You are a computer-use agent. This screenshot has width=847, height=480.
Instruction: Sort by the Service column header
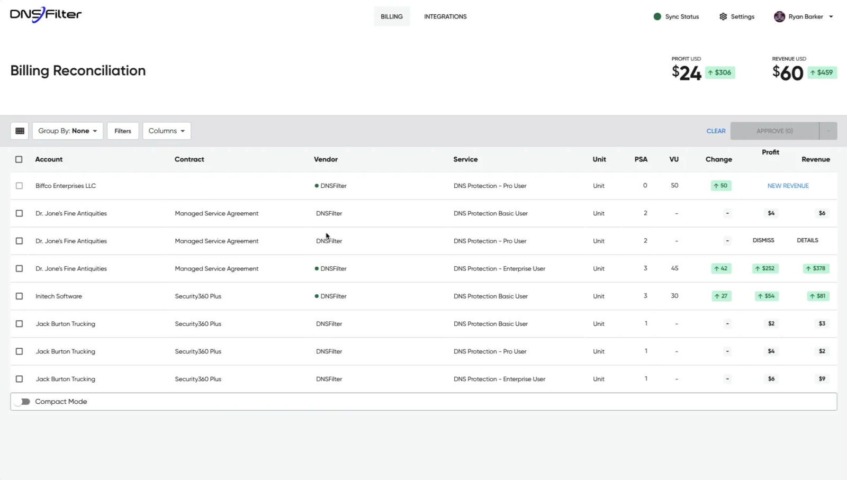click(x=465, y=159)
